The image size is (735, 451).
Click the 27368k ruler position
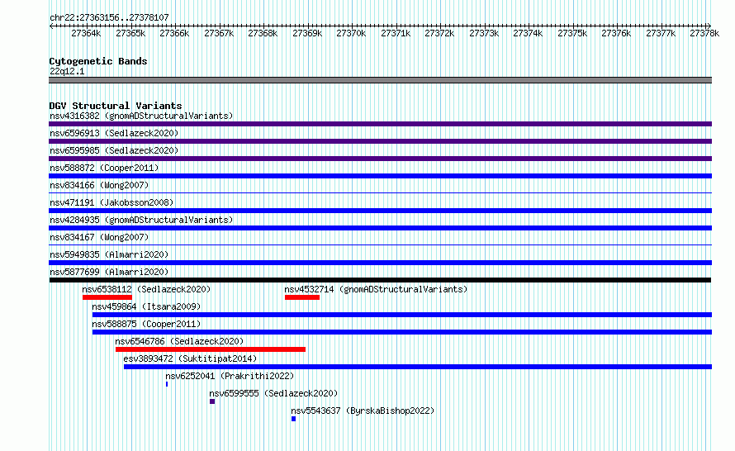pyautogui.click(x=263, y=33)
